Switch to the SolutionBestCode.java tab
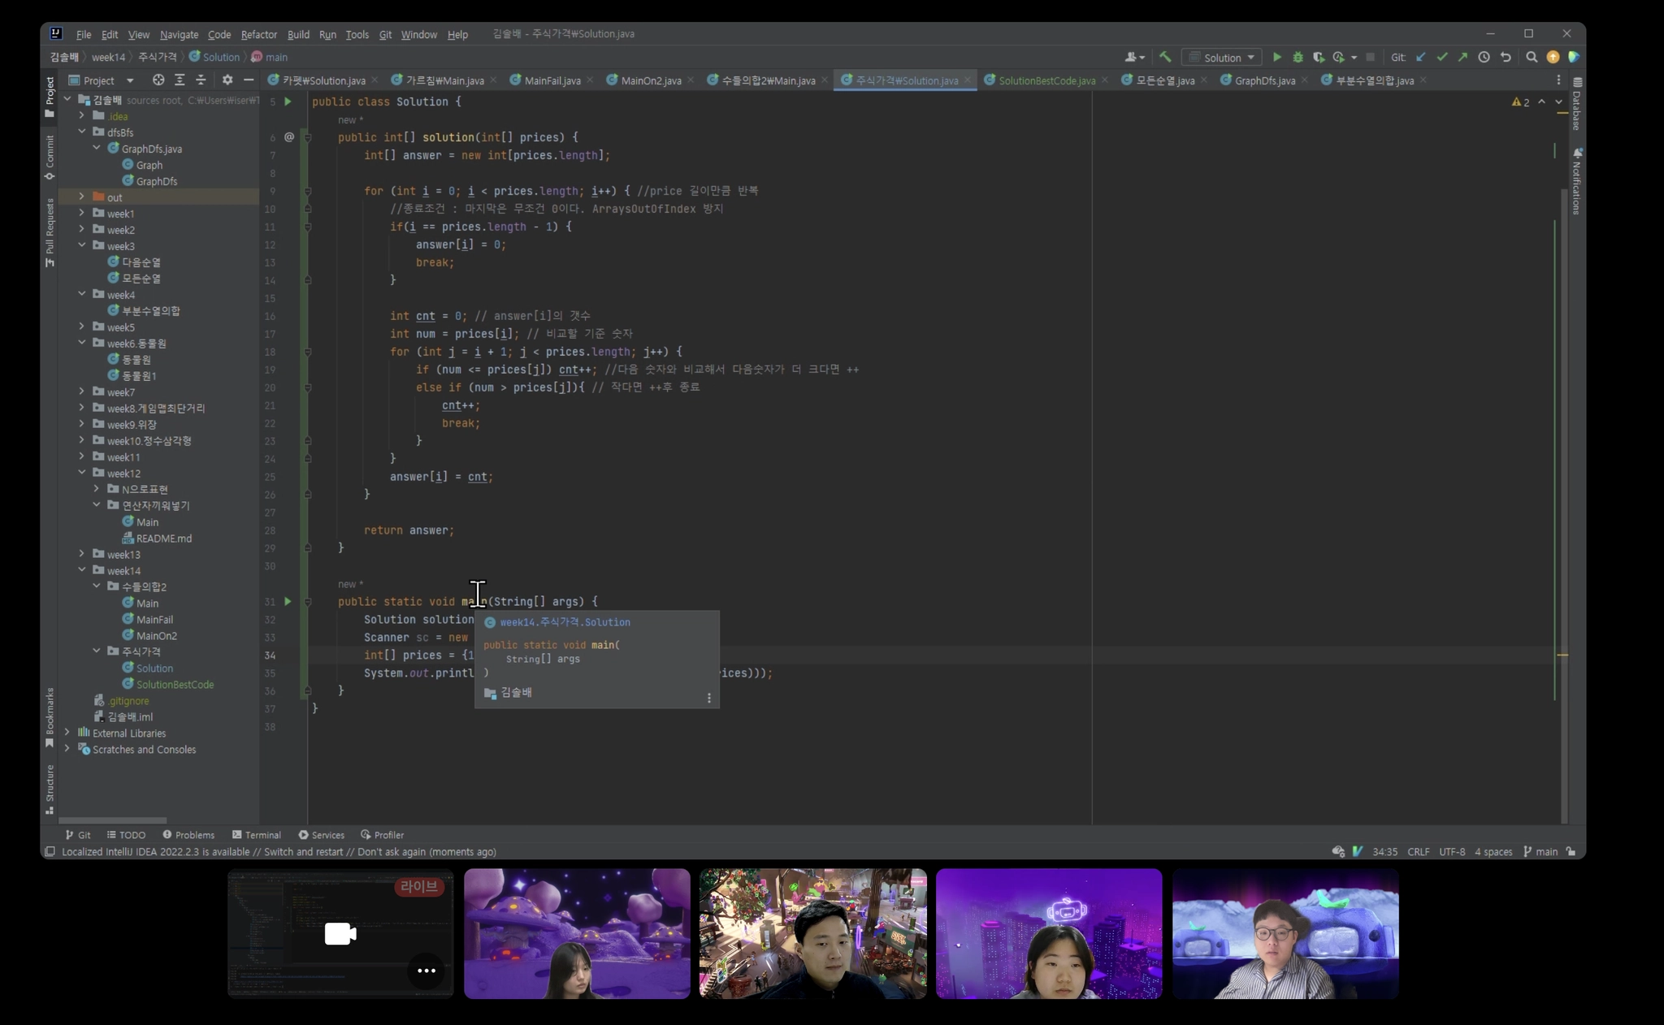This screenshot has width=1664, height=1025. pos(1046,81)
